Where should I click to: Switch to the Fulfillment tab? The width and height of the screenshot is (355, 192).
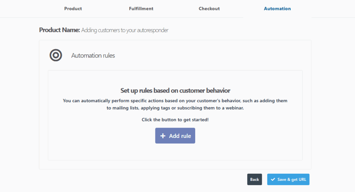[141, 9]
